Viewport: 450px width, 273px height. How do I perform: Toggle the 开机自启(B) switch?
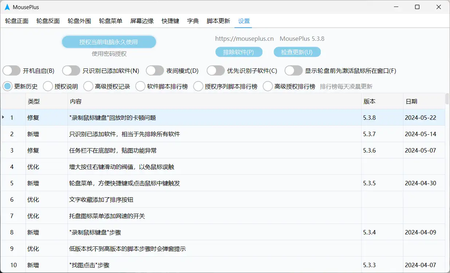coord(11,71)
